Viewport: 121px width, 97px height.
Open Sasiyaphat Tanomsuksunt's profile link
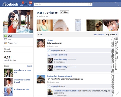coord(59,76)
